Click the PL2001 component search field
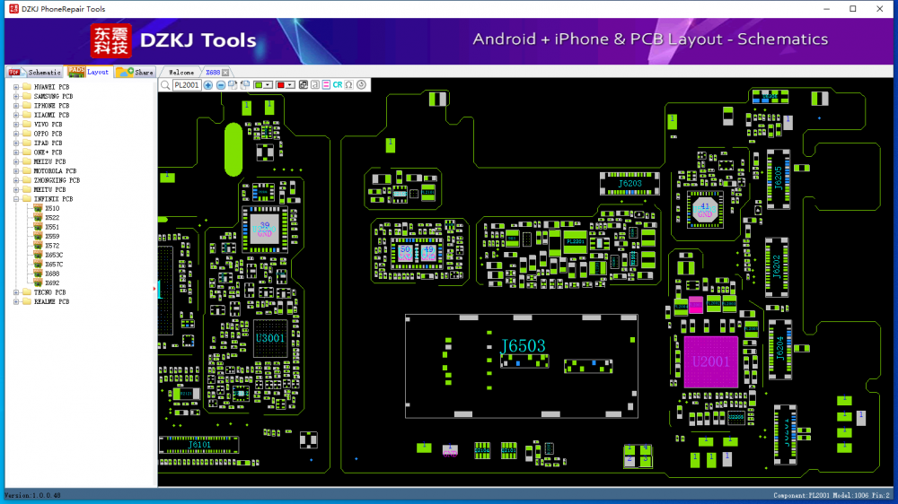898x504 pixels. 187,85
